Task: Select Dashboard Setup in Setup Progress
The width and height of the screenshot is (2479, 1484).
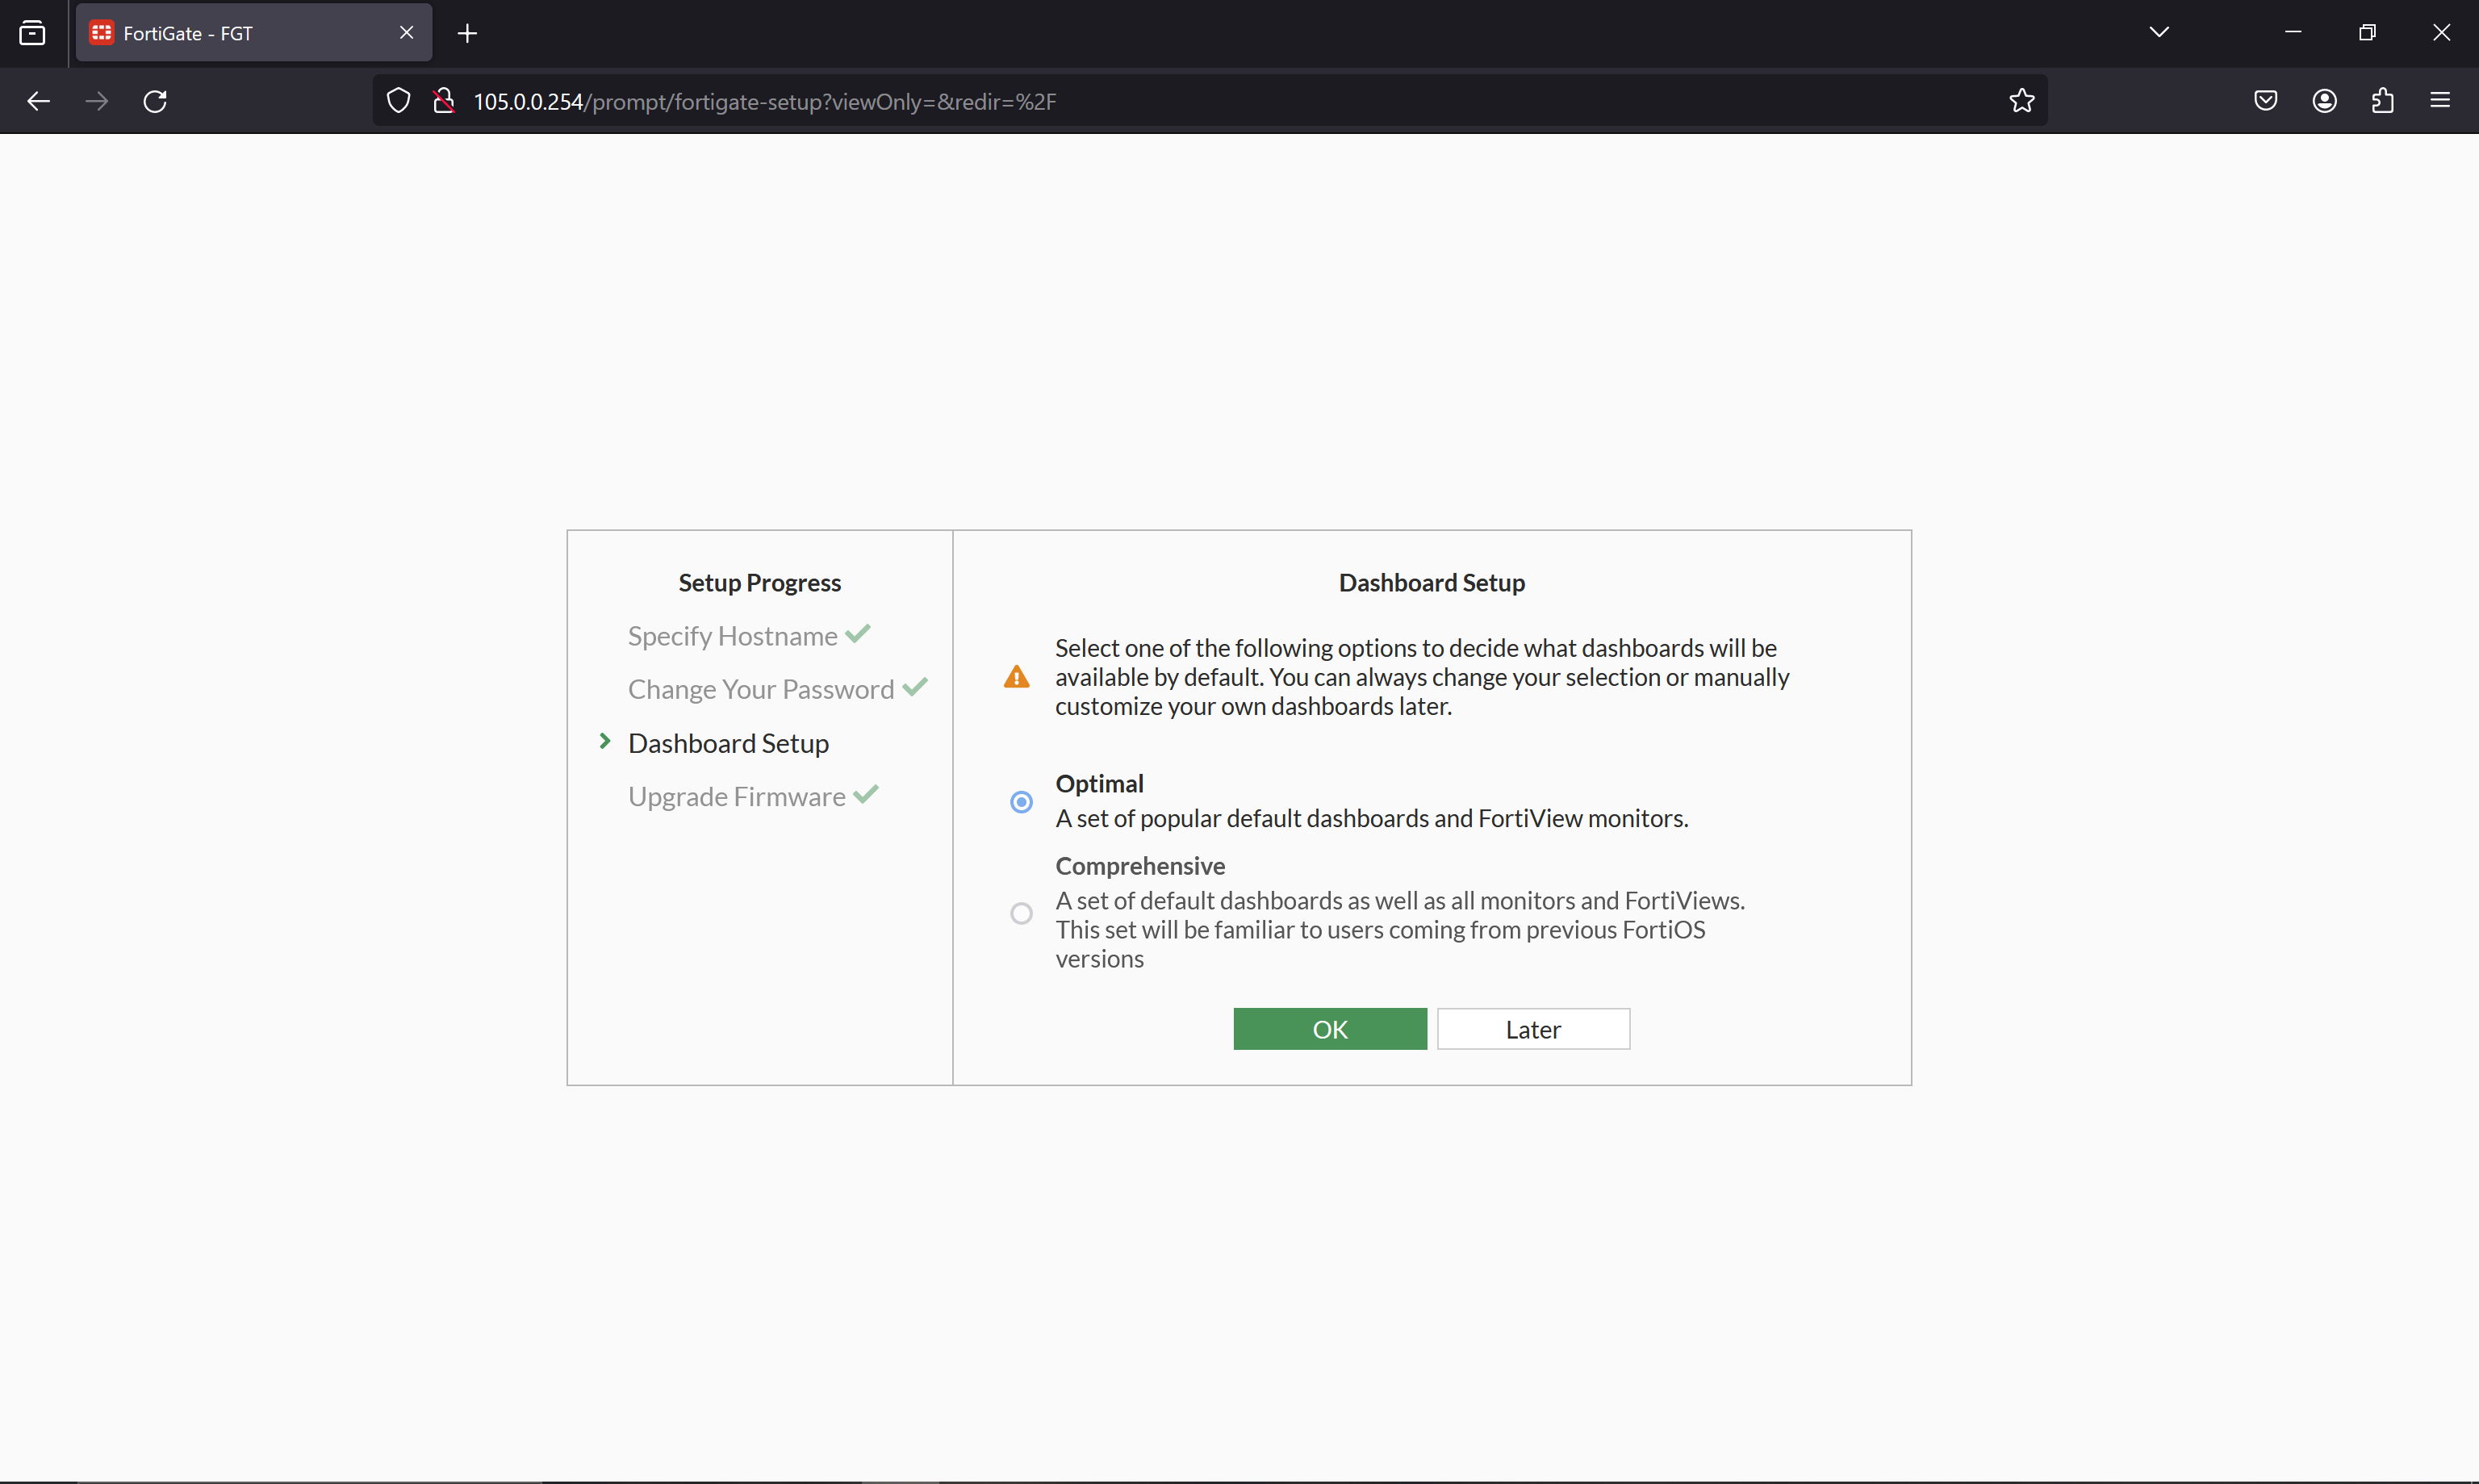Action: coord(728,743)
